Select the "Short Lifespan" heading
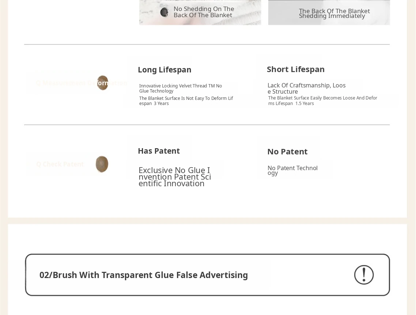The width and height of the screenshot is (416, 315). point(296,69)
